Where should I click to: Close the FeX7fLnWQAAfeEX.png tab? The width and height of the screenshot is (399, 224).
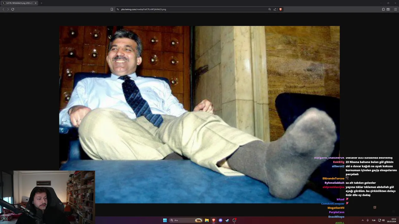36,3
